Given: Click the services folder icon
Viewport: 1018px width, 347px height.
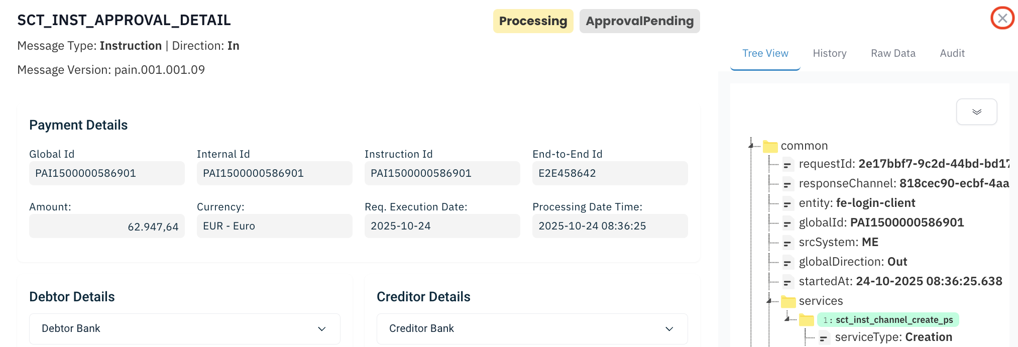Looking at the screenshot, I should pyautogui.click(x=788, y=301).
